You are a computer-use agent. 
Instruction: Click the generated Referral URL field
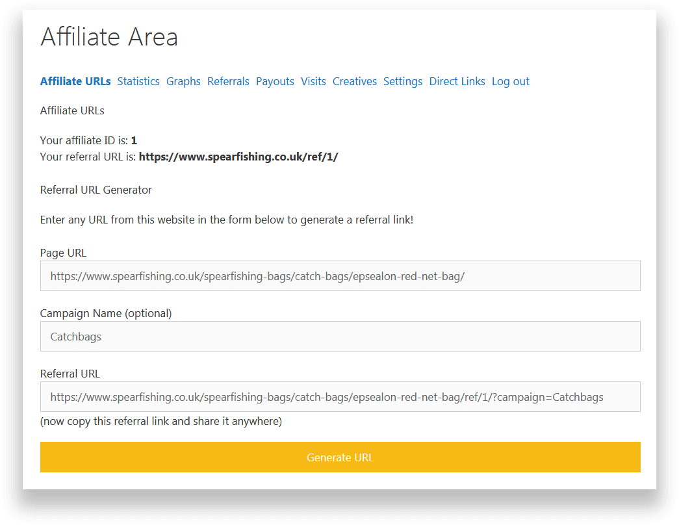pyautogui.click(x=340, y=397)
